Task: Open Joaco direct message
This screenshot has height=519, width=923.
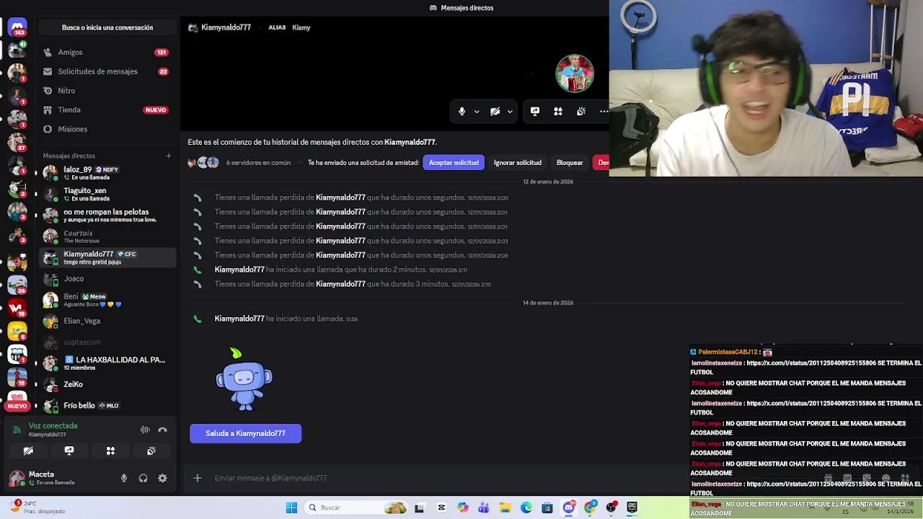Action: [107, 279]
